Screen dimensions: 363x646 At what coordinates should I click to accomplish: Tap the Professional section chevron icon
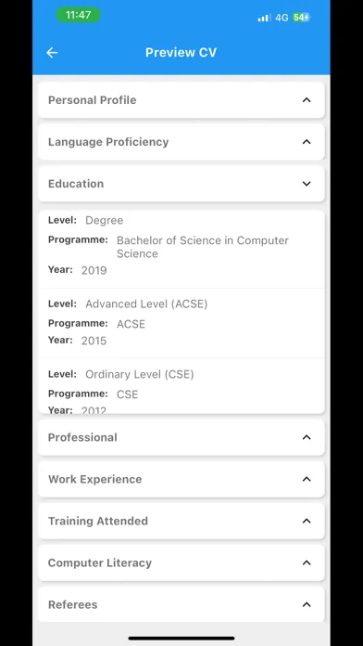[307, 437]
